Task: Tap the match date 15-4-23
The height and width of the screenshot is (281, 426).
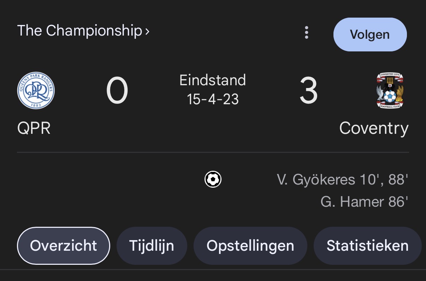Action: [x=213, y=99]
